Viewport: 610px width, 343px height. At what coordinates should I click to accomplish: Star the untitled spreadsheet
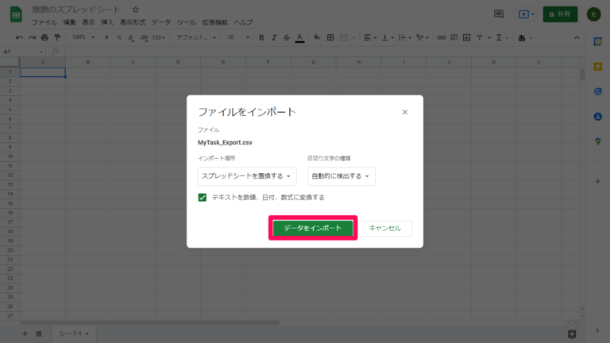pyautogui.click(x=135, y=10)
